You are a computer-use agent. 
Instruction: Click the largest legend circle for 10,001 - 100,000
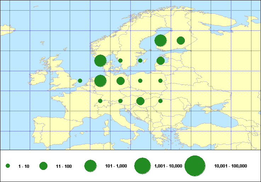pyautogui.click(x=195, y=166)
